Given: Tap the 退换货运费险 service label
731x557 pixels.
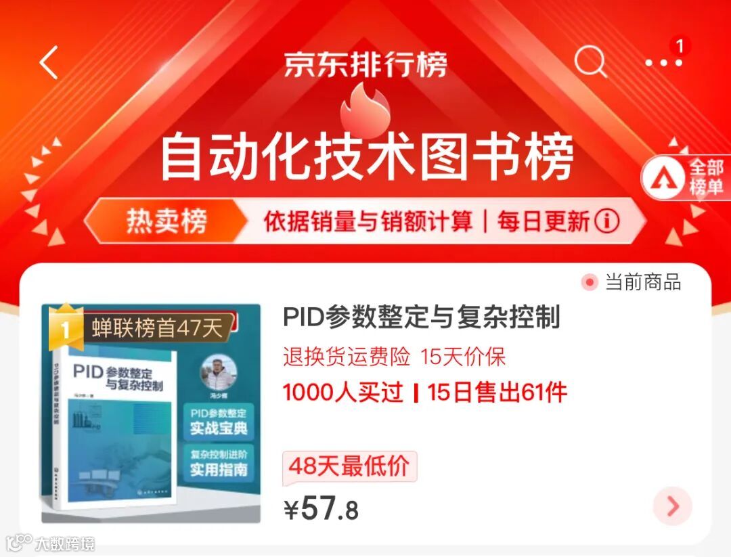Looking at the screenshot, I should click(347, 357).
